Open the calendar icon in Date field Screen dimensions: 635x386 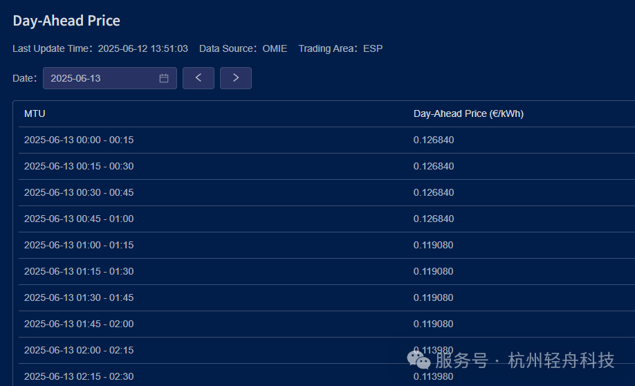164,78
